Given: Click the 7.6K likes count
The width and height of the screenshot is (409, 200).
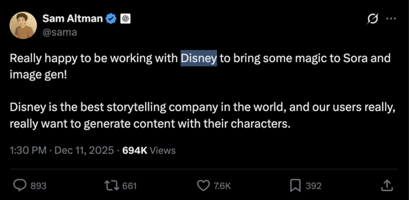Looking at the screenshot, I should 223,186.
